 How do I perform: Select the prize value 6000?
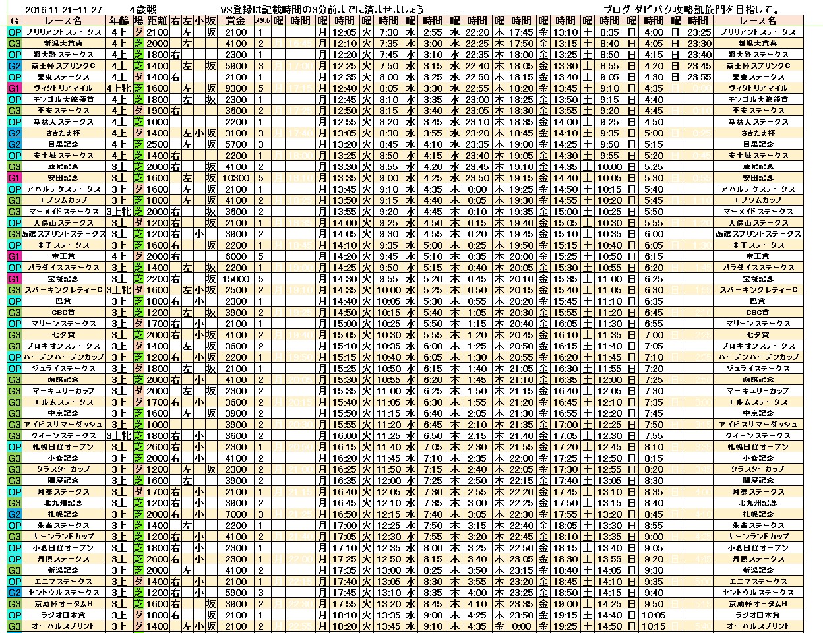tap(235, 256)
